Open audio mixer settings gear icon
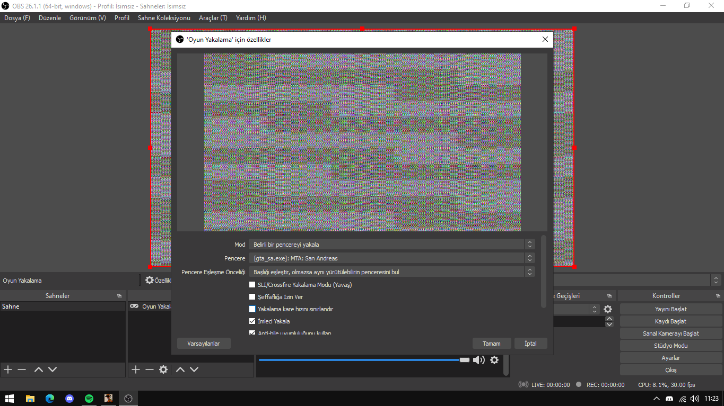The width and height of the screenshot is (724, 406). (x=494, y=360)
